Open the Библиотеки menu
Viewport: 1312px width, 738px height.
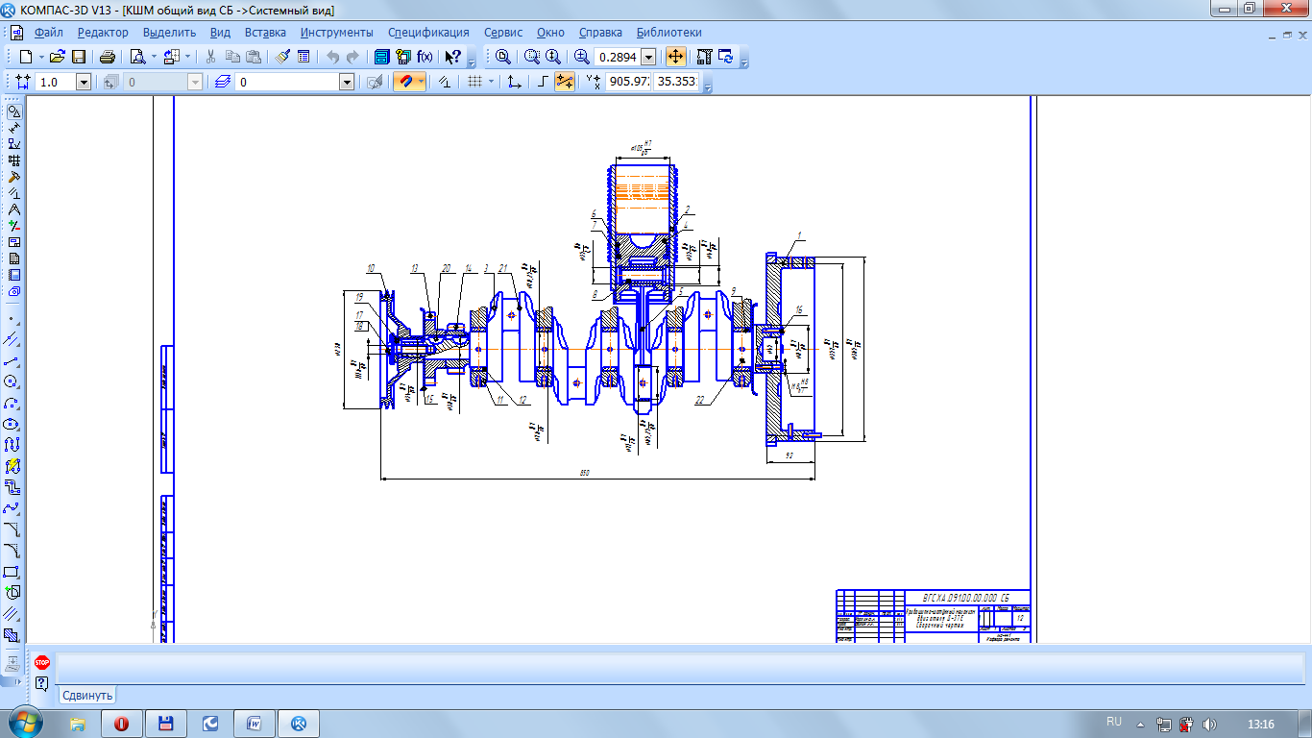(669, 32)
